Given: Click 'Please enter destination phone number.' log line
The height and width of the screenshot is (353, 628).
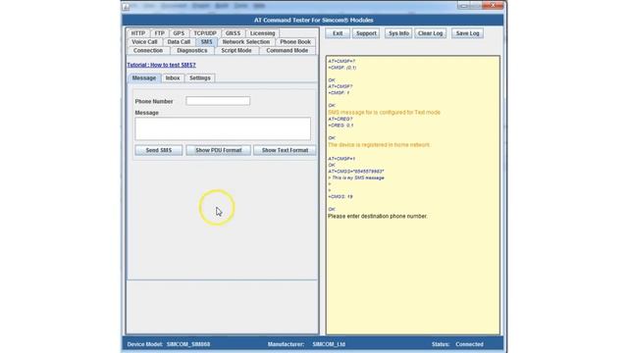Looking at the screenshot, I should (378, 216).
